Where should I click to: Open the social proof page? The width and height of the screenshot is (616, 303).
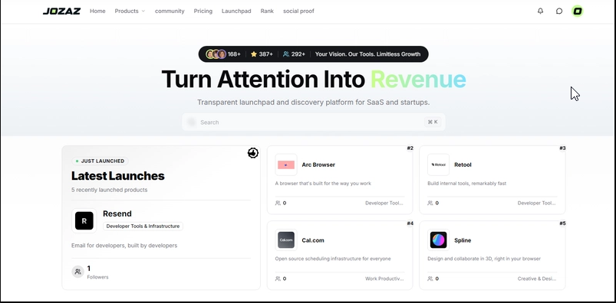(298, 11)
